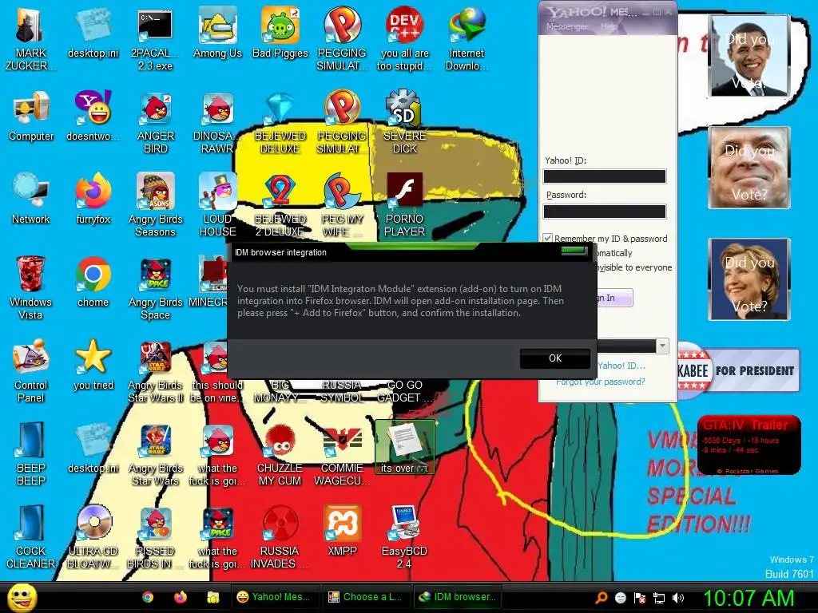Open the Windows Vista recycle bin icon

click(x=31, y=288)
